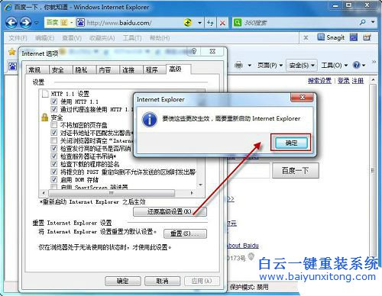Open the 搜索设置 link on Baidu page
Screen dimensions: 382x296
pos(319,81)
